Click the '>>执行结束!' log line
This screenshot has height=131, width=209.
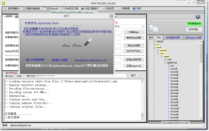pos(12,118)
